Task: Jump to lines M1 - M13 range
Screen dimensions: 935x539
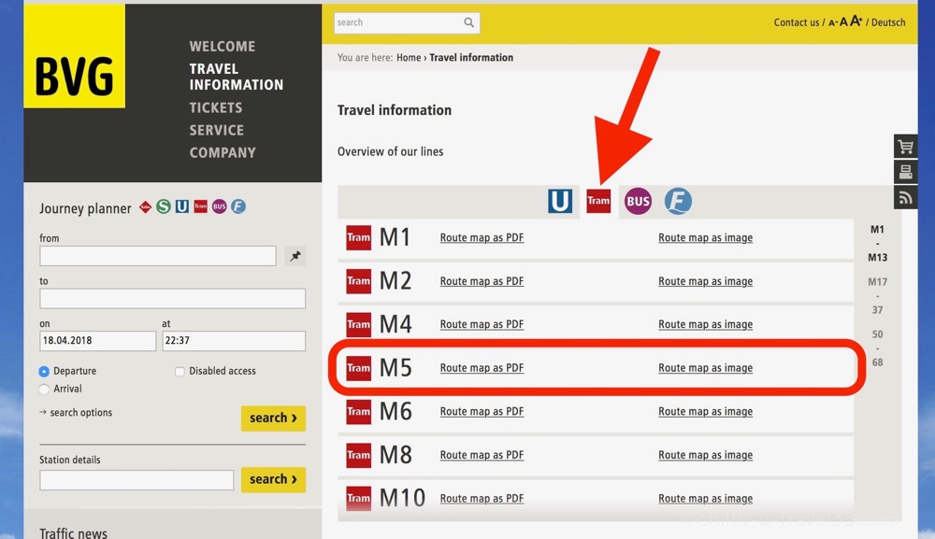Action: point(877,243)
